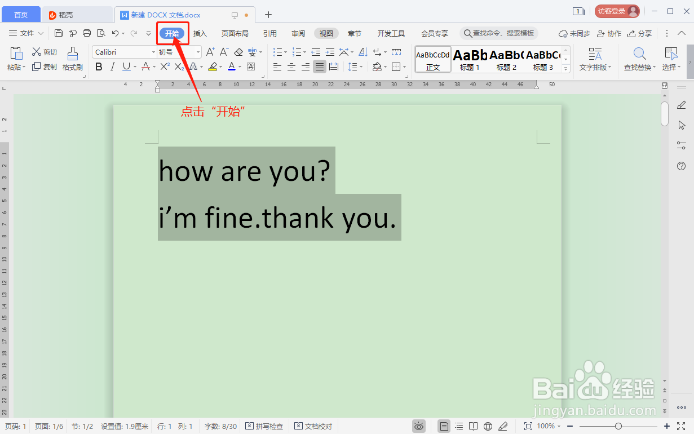
Task: Open Print Preview from quick access toolbar
Action: click(x=101, y=33)
